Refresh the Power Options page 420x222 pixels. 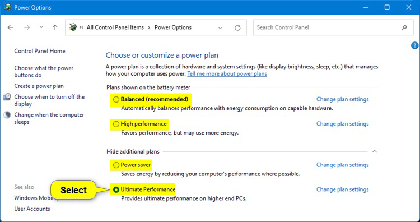pyautogui.click(x=237, y=27)
